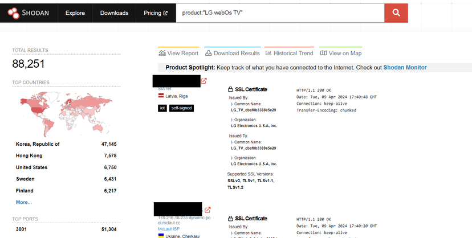Click the United States count 6,750

tap(111, 167)
